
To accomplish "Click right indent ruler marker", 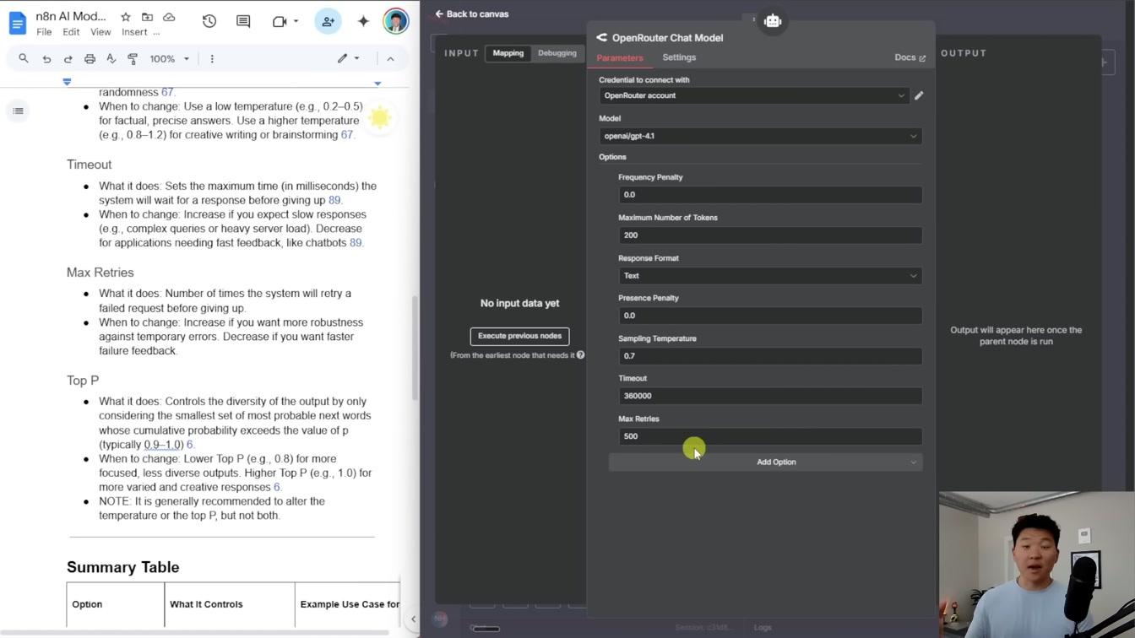I will 377,83.
